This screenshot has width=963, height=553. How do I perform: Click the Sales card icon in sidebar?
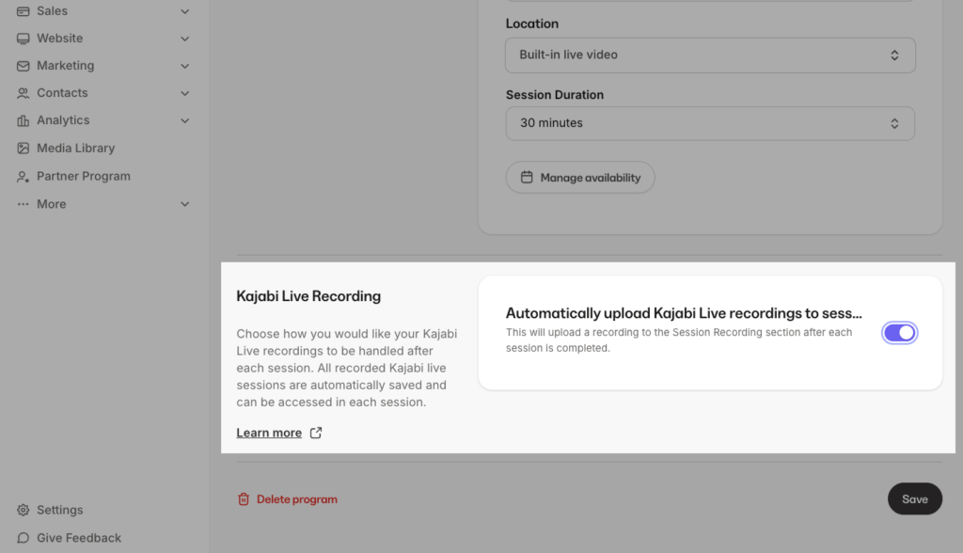(24, 11)
